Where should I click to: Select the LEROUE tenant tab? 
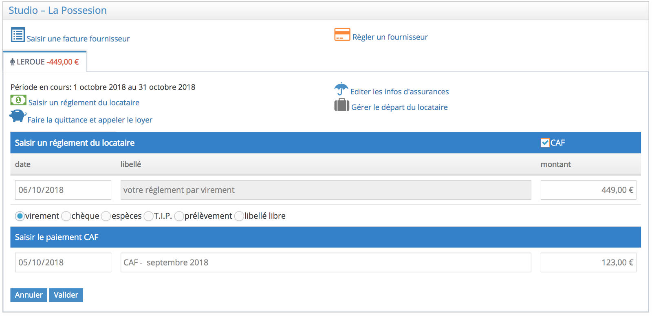point(45,62)
